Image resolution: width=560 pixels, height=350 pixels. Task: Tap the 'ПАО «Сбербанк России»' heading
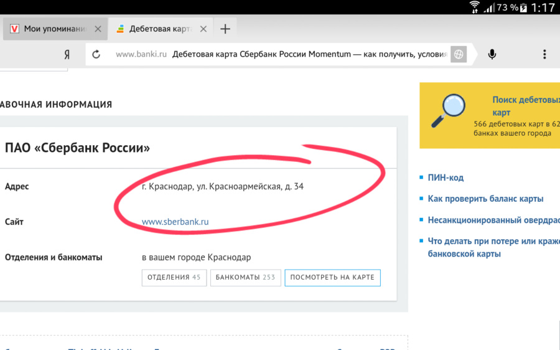[x=77, y=148]
